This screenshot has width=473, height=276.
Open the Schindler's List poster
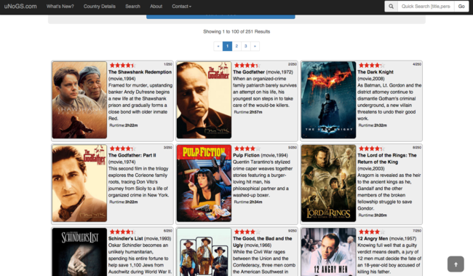click(x=79, y=252)
